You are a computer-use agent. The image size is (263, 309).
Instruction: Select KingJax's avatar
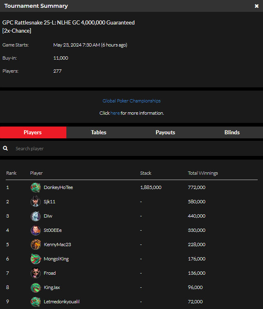pyautogui.click(x=35, y=287)
